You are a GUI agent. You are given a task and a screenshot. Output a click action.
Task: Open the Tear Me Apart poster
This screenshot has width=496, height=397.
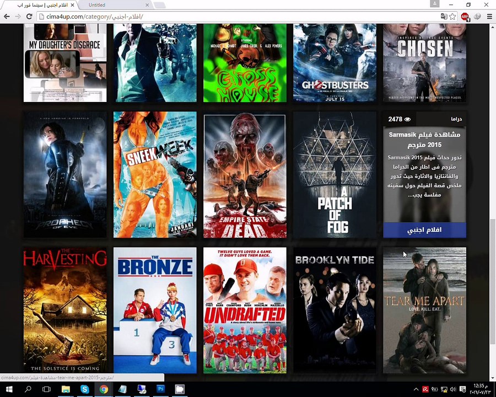point(424,310)
